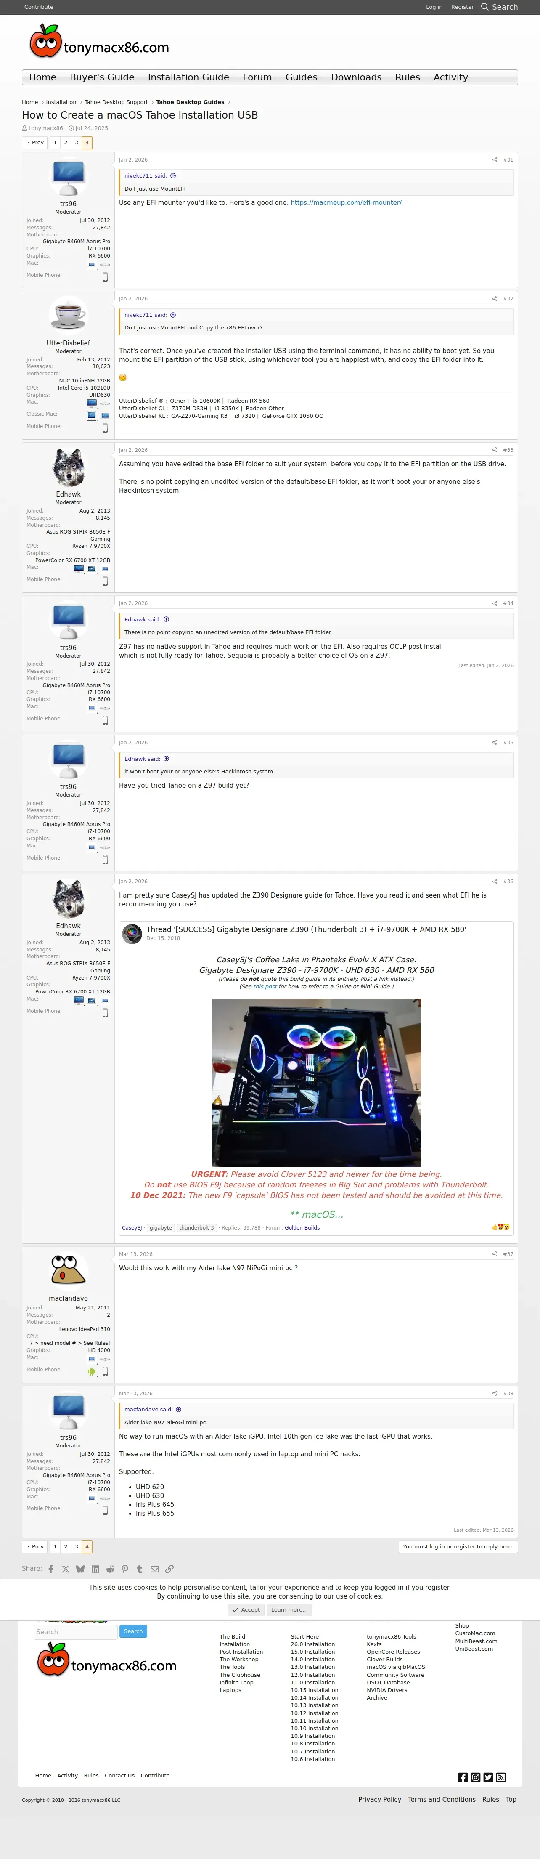Share the thread on LinkedIn

95,1569
